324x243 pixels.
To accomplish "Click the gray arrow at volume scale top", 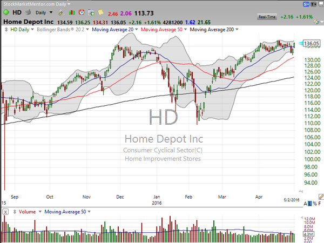I will click(302, 218).
